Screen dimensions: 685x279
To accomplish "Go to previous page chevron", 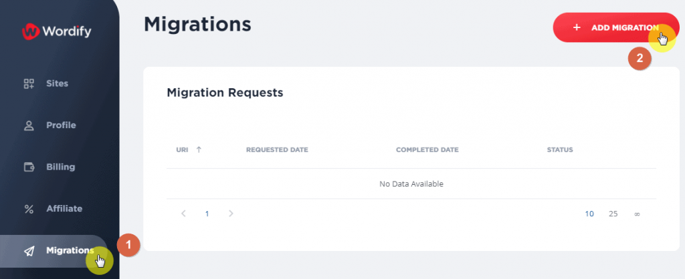I will (183, 214).
